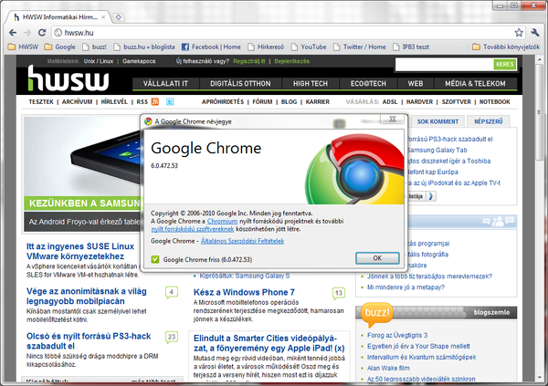Click the KARRIER link
The image size is (548, 386).
click(318, 102)
